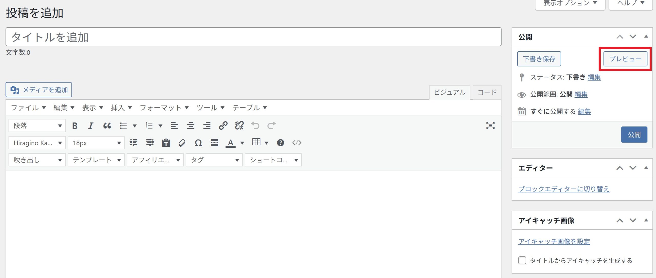The height and width of the screenshot is (278, 656).
Task: Switch to the コード editor tab
Action: pos(487,92)
